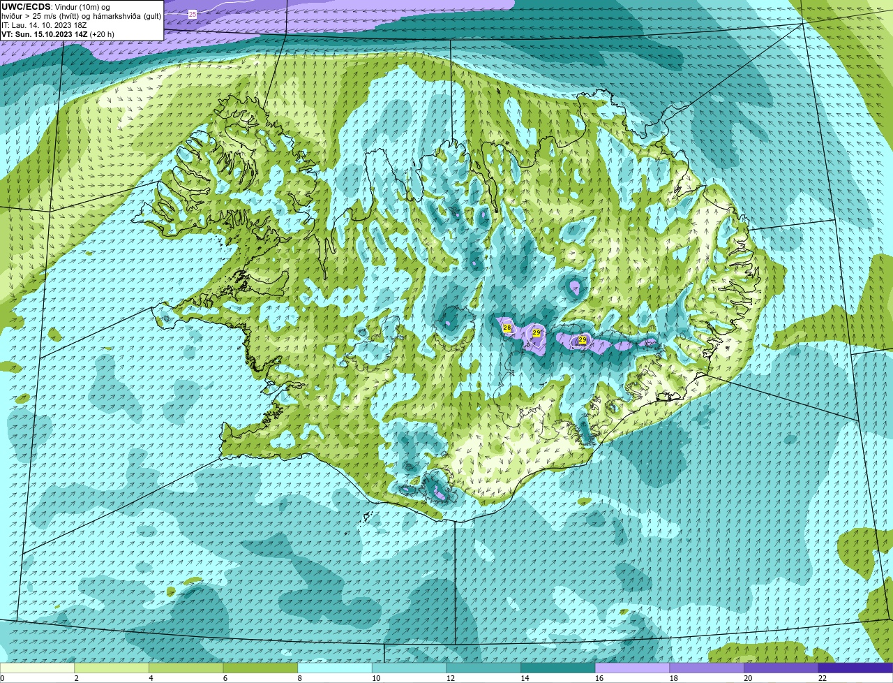Click the 'IT: Lau. 14. 10. 2023 18Z' line

44,25
